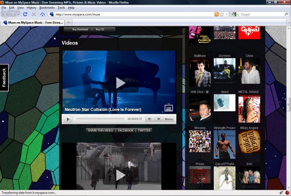
Task: Click the Calibro 35 profile thumbnail
Action: pyautogui.click(x=200, y=35)
